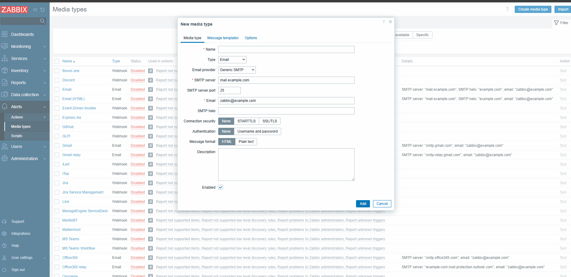Viewport: 571px width, 277px height.
Task: Click the Support headset icon
Action: click(x=4, y=222)
